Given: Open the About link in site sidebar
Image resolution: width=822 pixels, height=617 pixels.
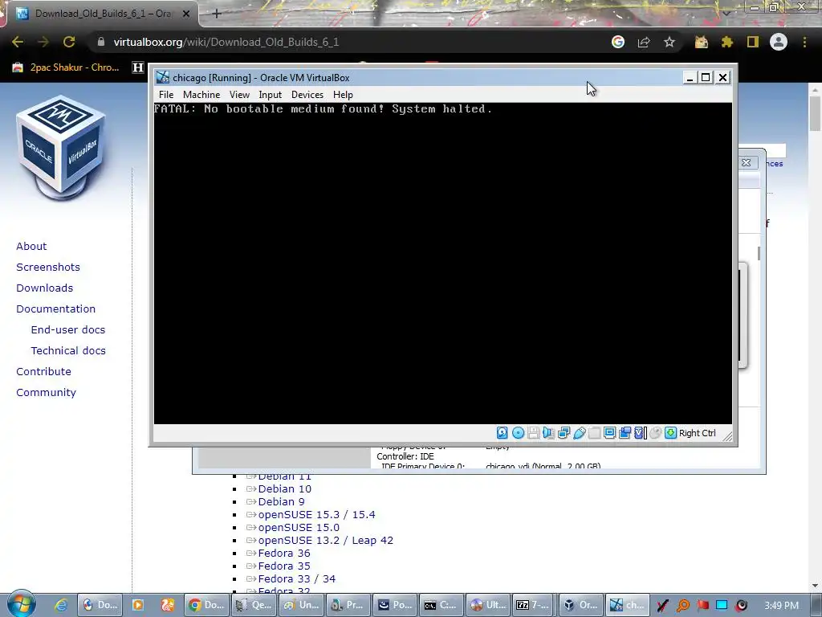Looking at the screenshot, I should [31, 246].
